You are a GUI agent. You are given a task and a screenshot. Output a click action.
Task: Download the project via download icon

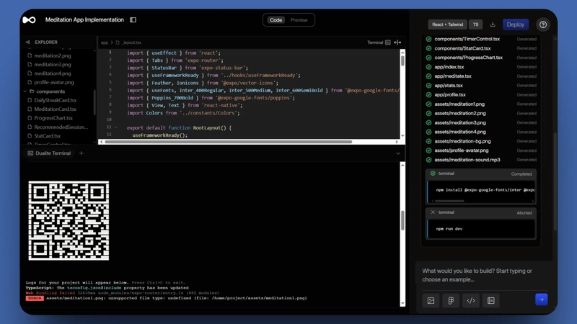point(493,24)
